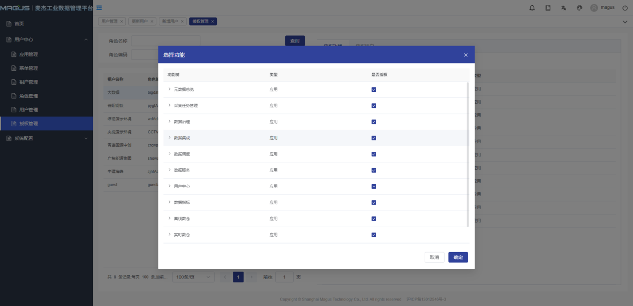Uncheck authorization for 实时数仓
Image resolution: width=633 pixels, height=306 pixels.
pos(374,235)
